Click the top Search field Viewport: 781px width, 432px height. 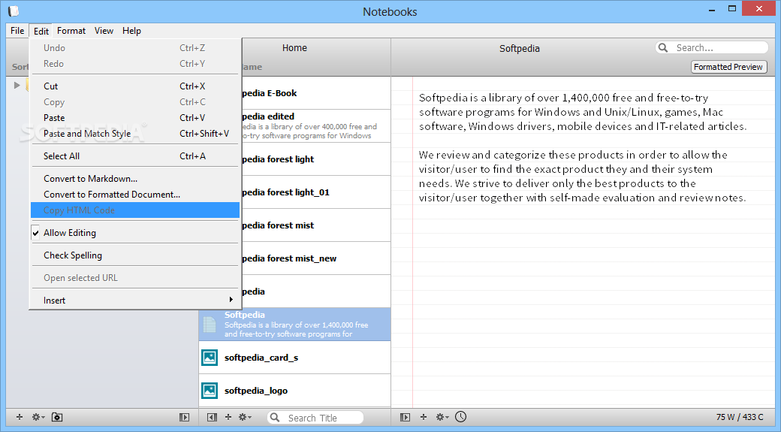[712, 48]
